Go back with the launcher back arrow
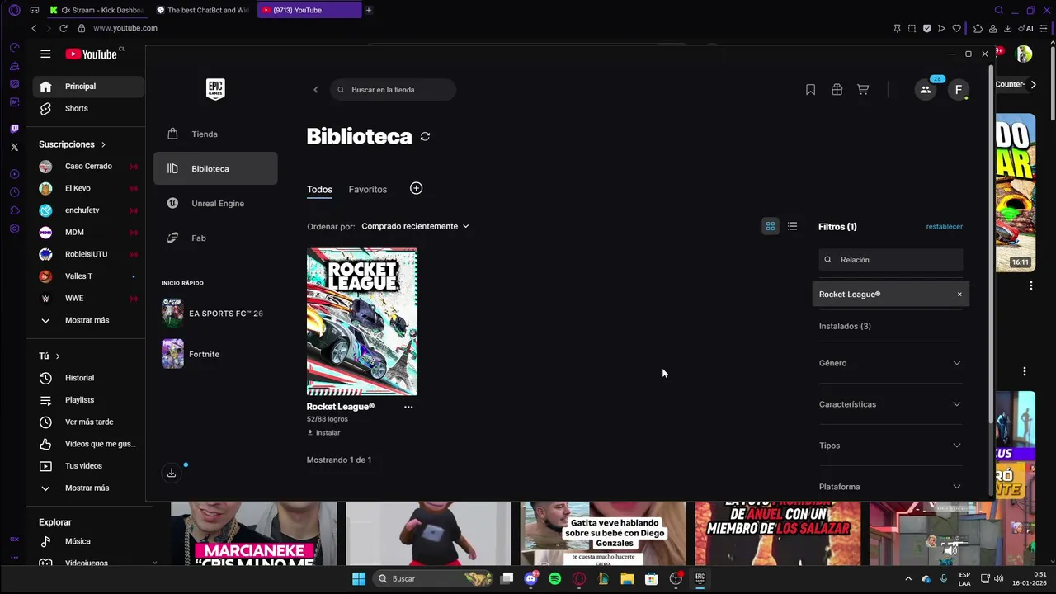Viewport: 1056px width, 594px height. point(315,90)
